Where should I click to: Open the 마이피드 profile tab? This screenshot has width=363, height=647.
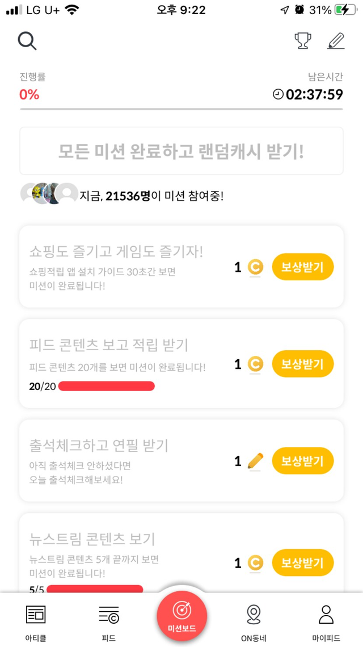[326, 621]
